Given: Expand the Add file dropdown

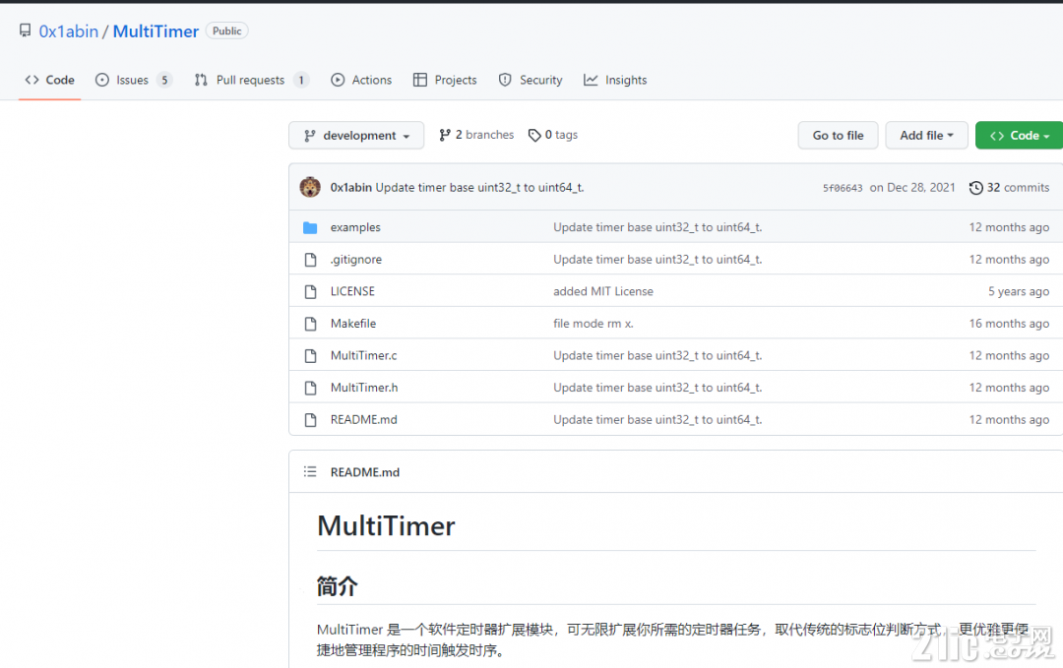Looking at the screenshot, I should click(x=926, y=136).
